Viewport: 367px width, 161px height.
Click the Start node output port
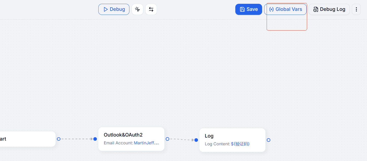tap(59, 139)
